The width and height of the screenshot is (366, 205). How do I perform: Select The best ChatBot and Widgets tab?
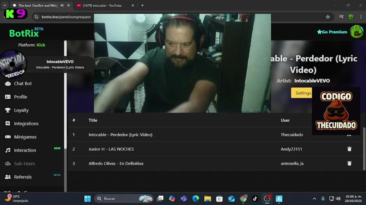point(38,5)
